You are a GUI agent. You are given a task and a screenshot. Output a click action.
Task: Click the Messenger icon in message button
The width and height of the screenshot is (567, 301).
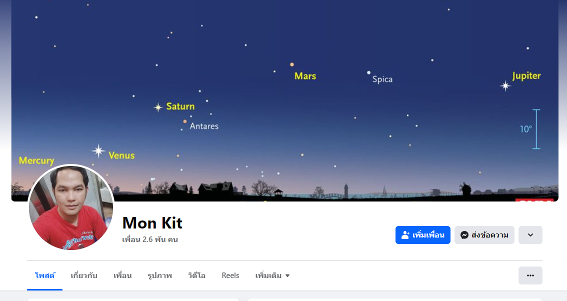[x=464, y=235]
